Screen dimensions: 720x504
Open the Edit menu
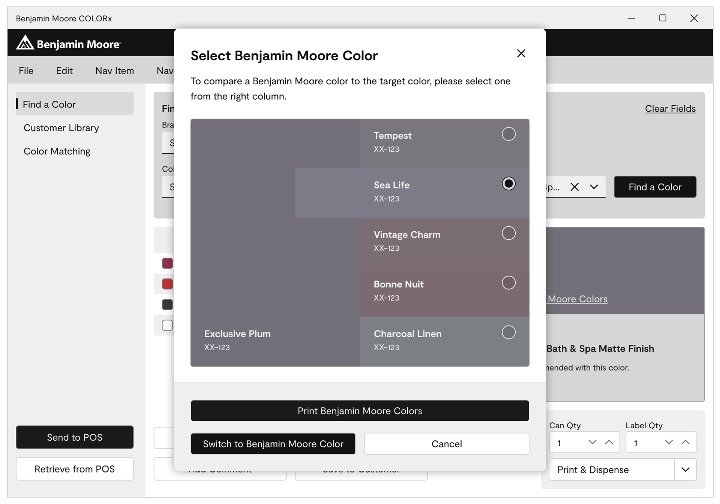pyautogui.click(x=64, y=71)
